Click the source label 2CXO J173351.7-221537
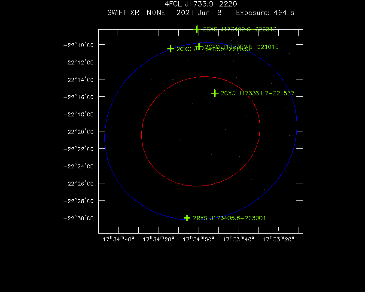This screenshot has height=292, width=365. [x=258, y=93]
